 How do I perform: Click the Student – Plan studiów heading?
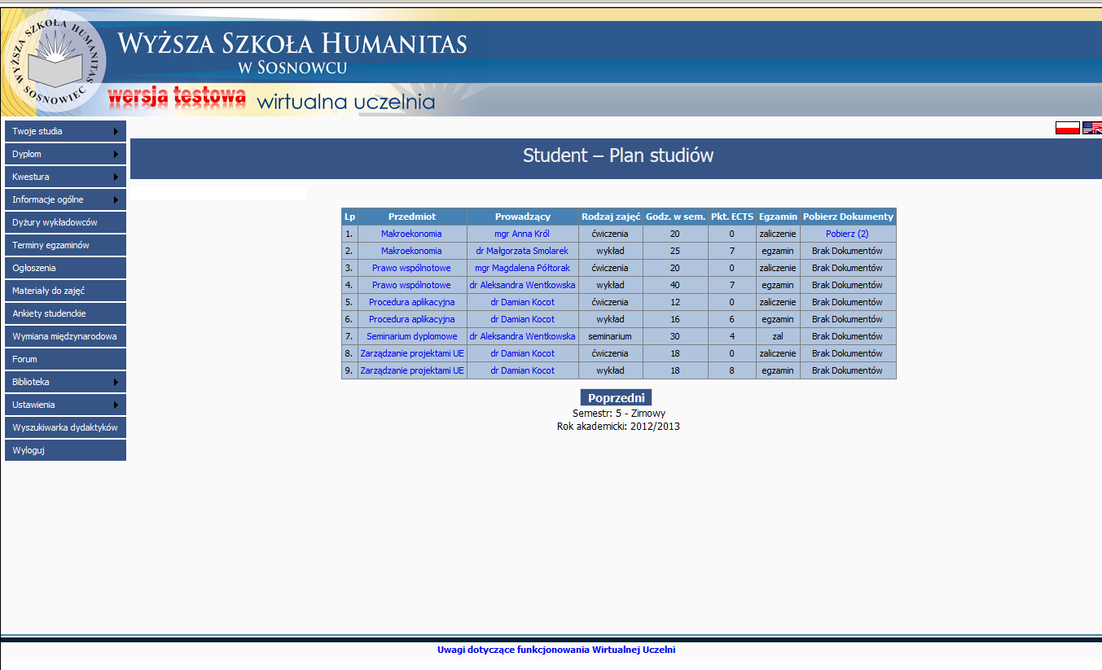pos(618,155)
